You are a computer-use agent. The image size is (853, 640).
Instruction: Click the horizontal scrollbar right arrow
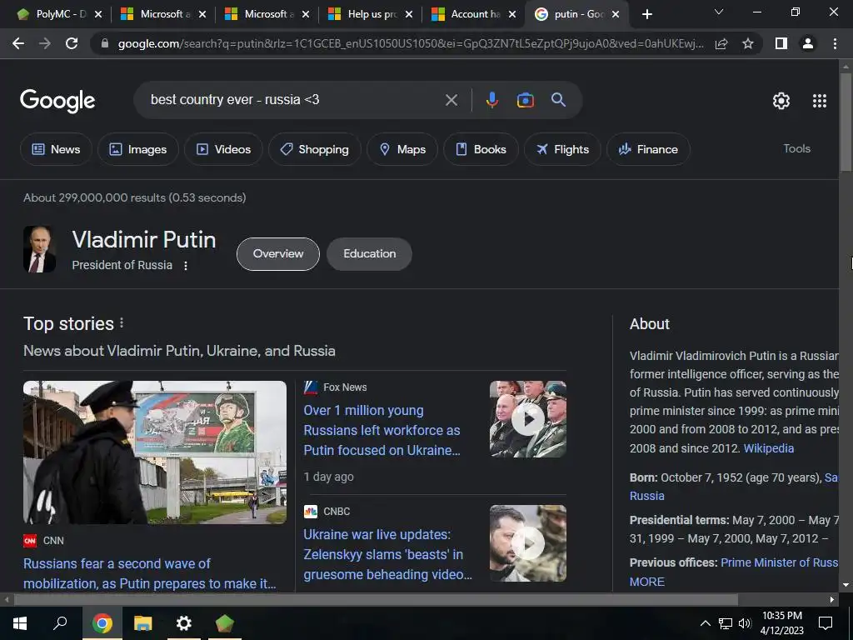pos(832,600)
